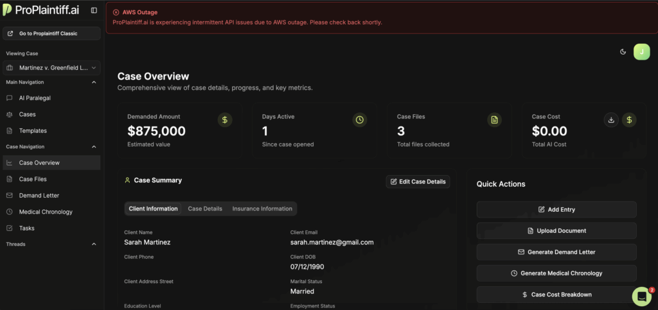
Task: Go to Proplaintiff Classic
Action: coord(51,33)
